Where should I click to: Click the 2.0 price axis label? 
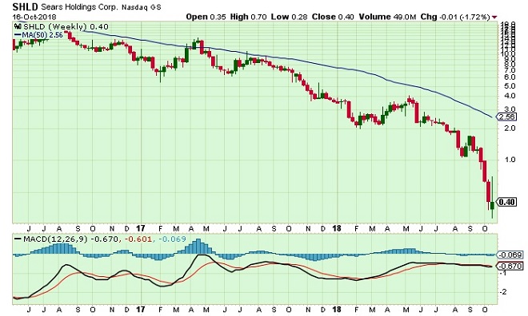coord(510,128)
